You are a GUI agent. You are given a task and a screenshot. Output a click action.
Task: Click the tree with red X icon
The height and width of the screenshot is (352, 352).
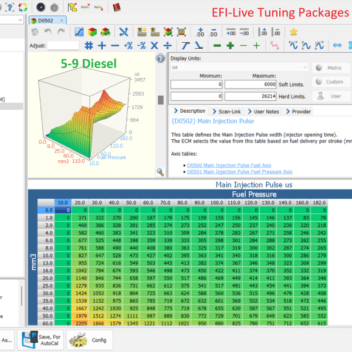coord(72,8)
